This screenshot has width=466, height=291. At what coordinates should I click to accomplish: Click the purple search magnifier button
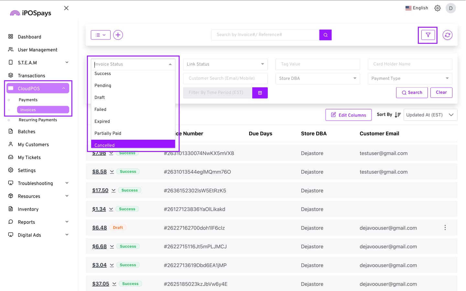coord(325,35)
